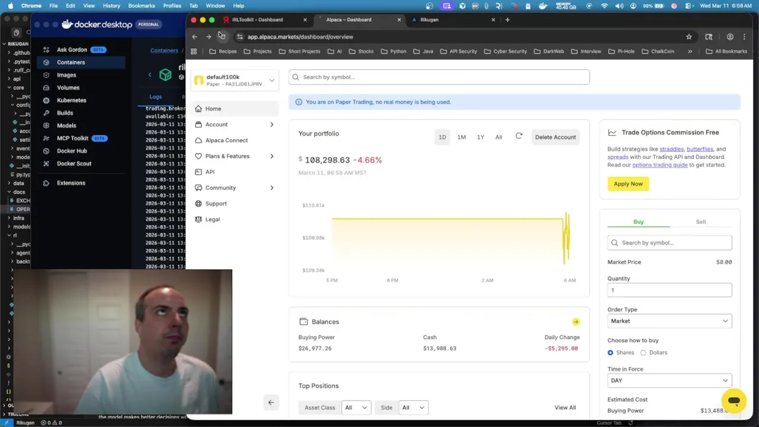This screenshot has width=759, height=427.
Task: Switch to the Sell tab
Action: pos(701,222)
